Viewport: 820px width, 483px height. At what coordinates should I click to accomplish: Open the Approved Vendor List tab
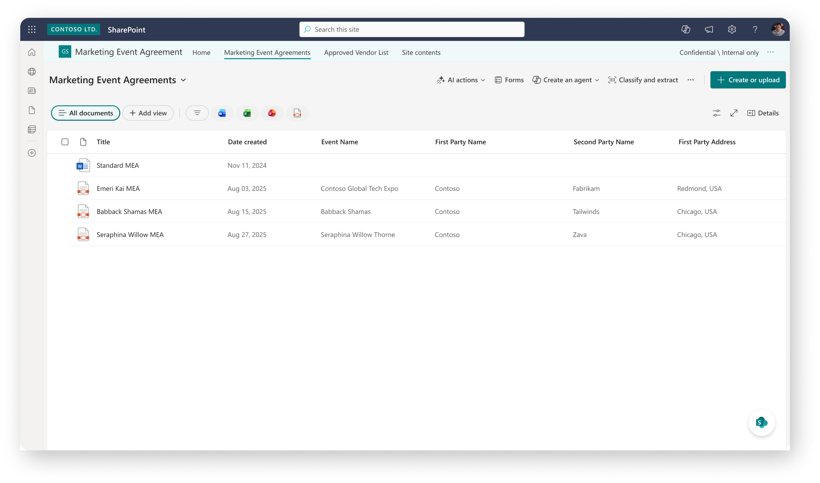(x=356, y=52)
